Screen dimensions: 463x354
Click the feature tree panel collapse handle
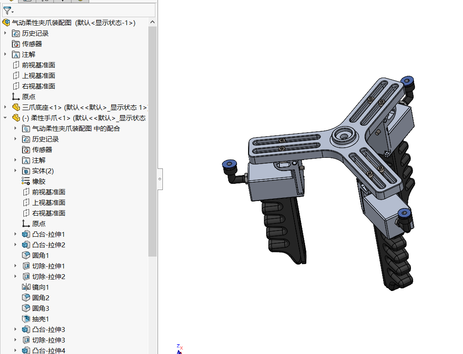coord(160,179)
